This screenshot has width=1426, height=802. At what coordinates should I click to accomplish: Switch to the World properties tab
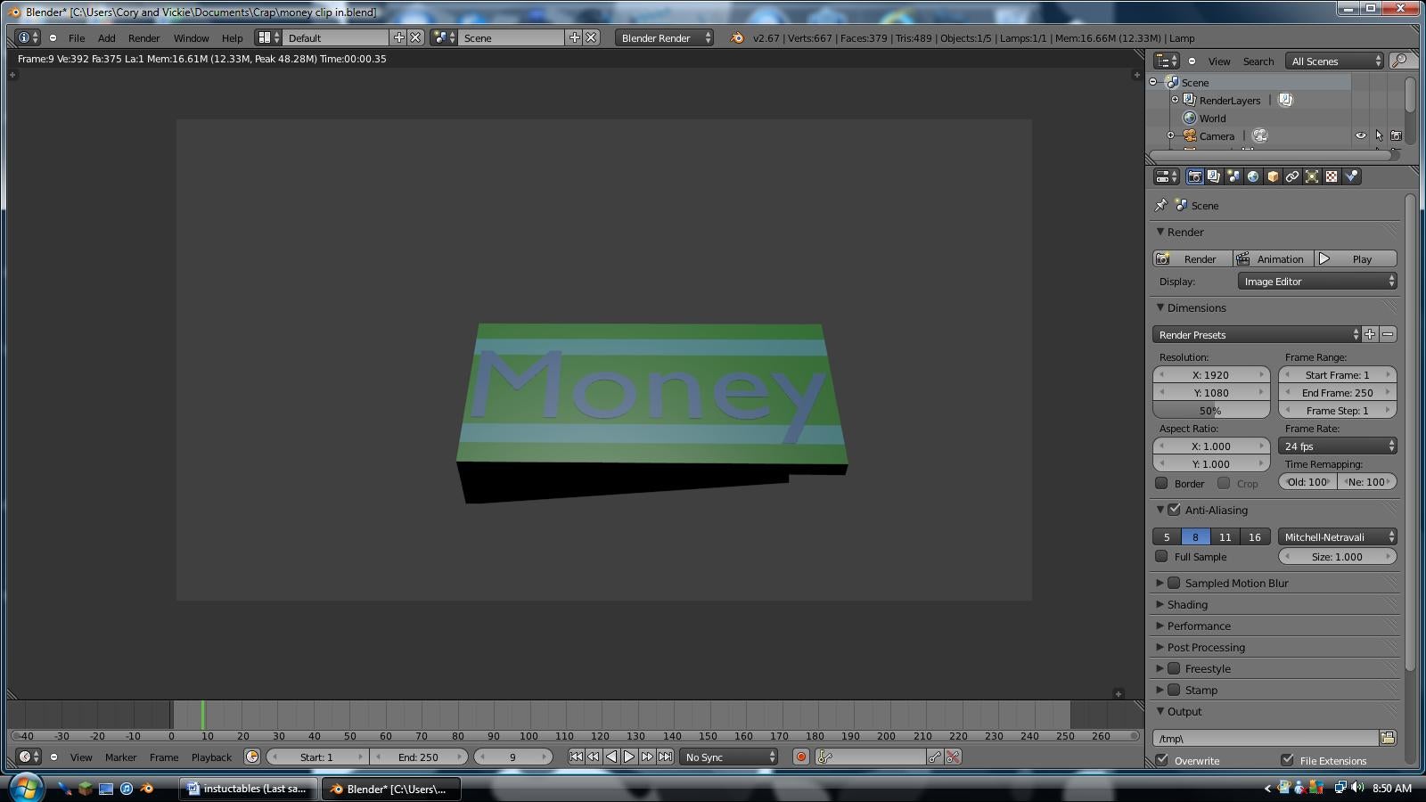point(1252,176)
